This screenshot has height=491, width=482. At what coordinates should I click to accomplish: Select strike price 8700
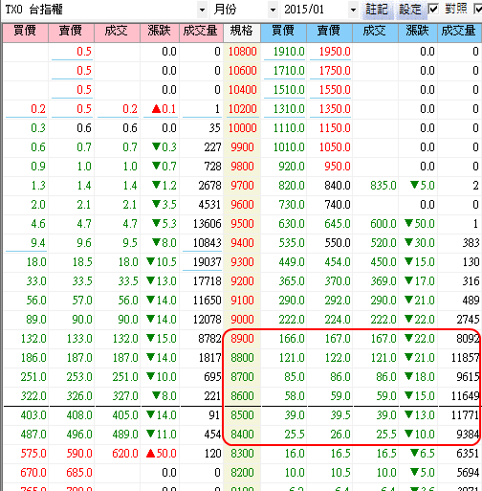tap(242, 377)
